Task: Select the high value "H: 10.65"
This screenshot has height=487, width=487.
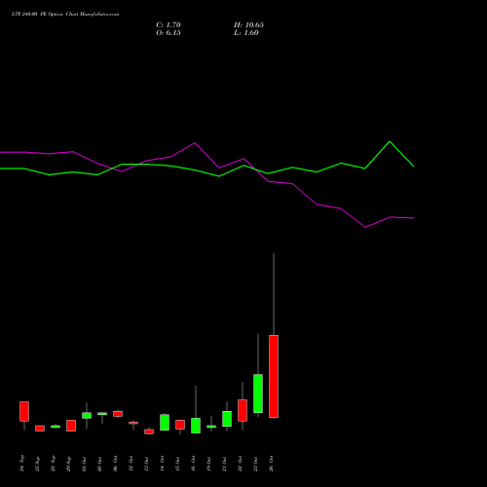Action: click(248, 25)
